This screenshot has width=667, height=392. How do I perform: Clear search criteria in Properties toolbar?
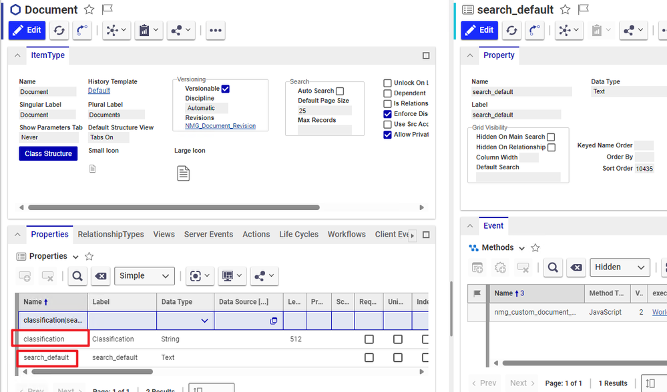(99, 276)
